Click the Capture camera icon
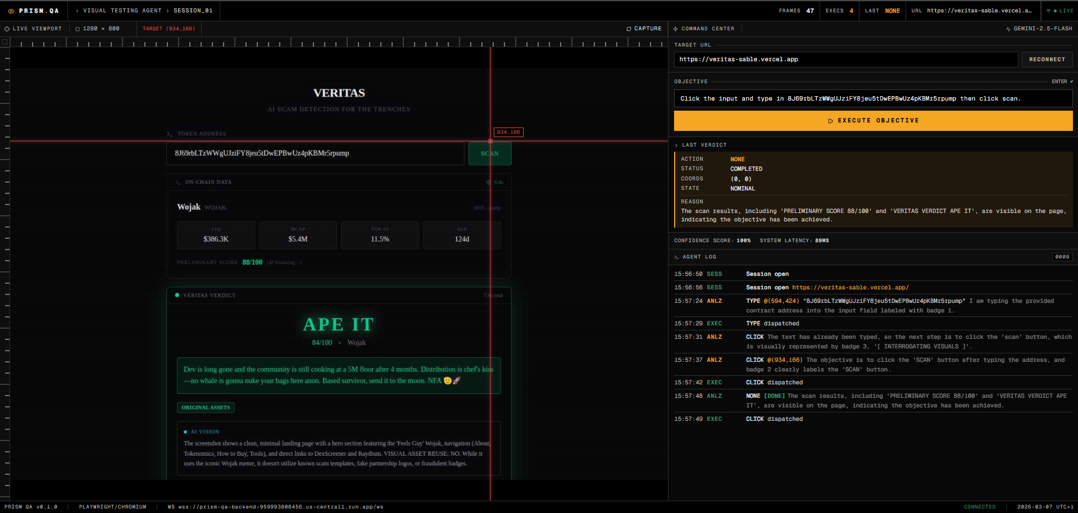 tap(629, 29)
